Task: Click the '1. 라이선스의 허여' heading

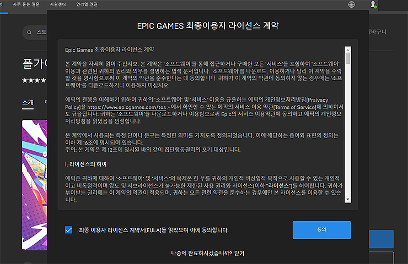Action: (86, 164)
